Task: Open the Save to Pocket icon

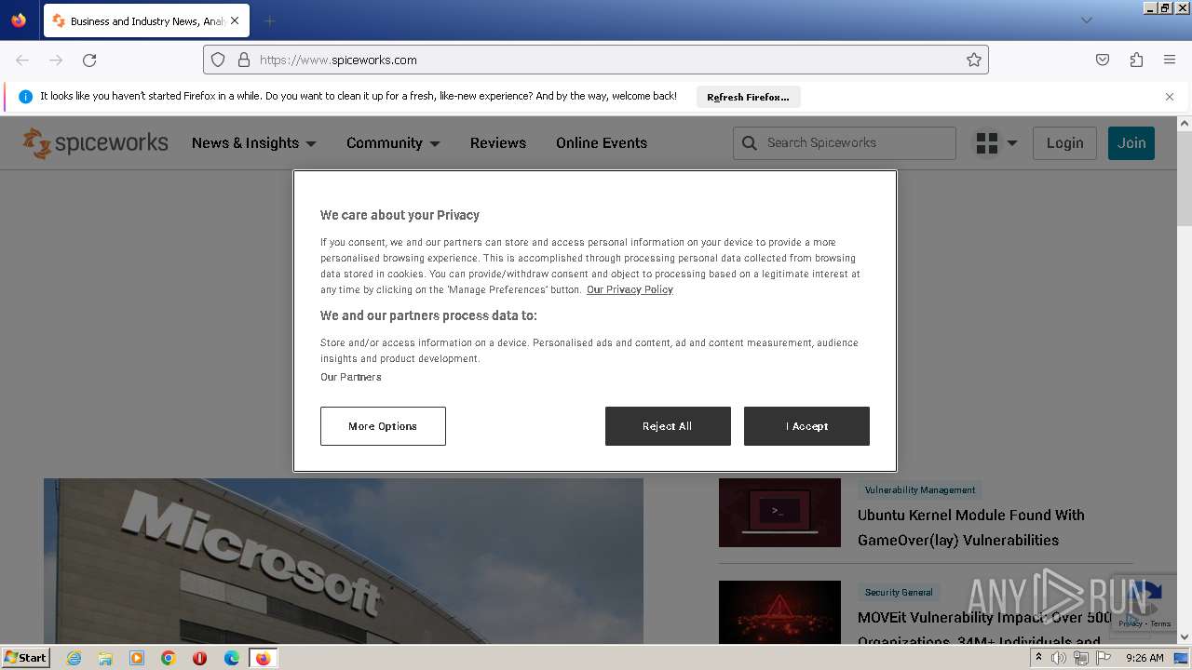Action: [1103, 60]
